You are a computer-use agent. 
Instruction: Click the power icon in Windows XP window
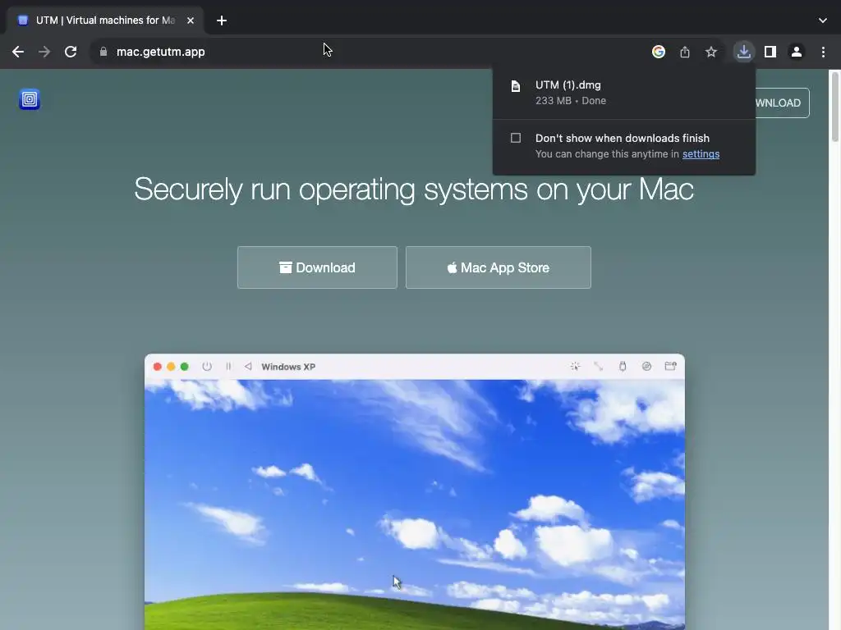207,367
